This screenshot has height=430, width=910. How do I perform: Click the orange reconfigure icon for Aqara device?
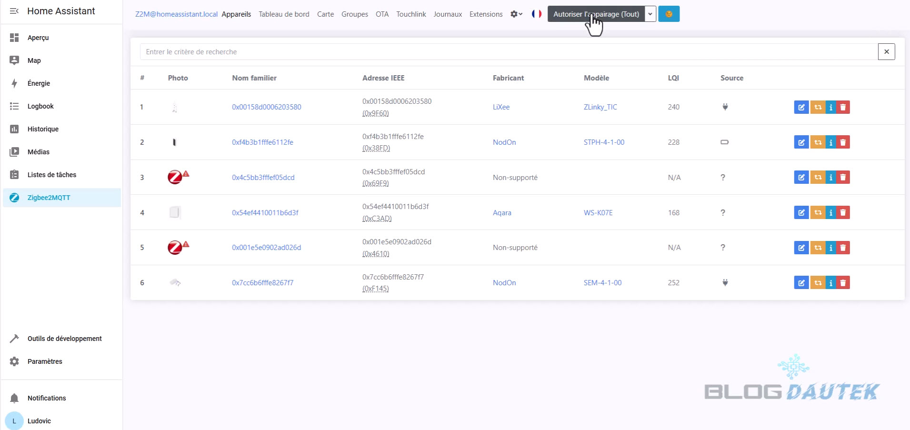click(818, 212)
